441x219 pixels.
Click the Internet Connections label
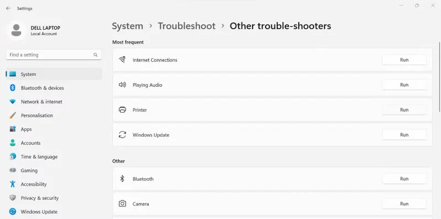(x=155, y=60)
